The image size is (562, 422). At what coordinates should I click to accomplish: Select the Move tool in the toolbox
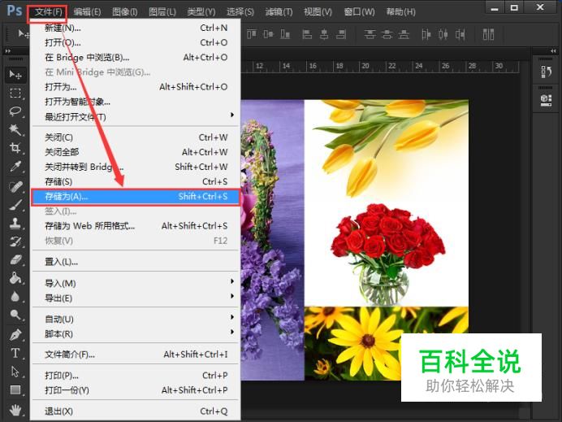point(15,75)
